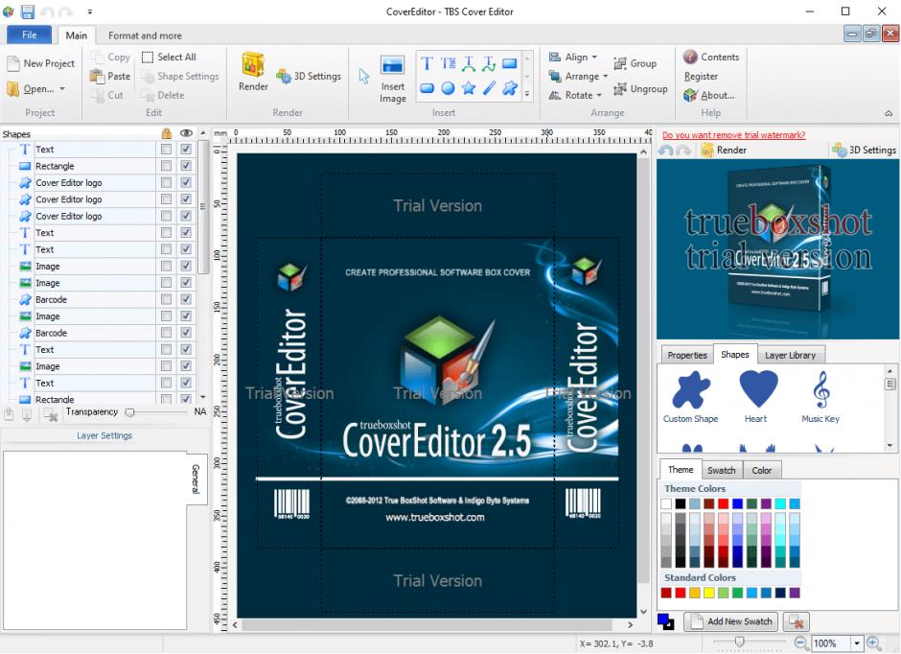Insert a circle shape
The image size is (901, 654).
point(449,88)
